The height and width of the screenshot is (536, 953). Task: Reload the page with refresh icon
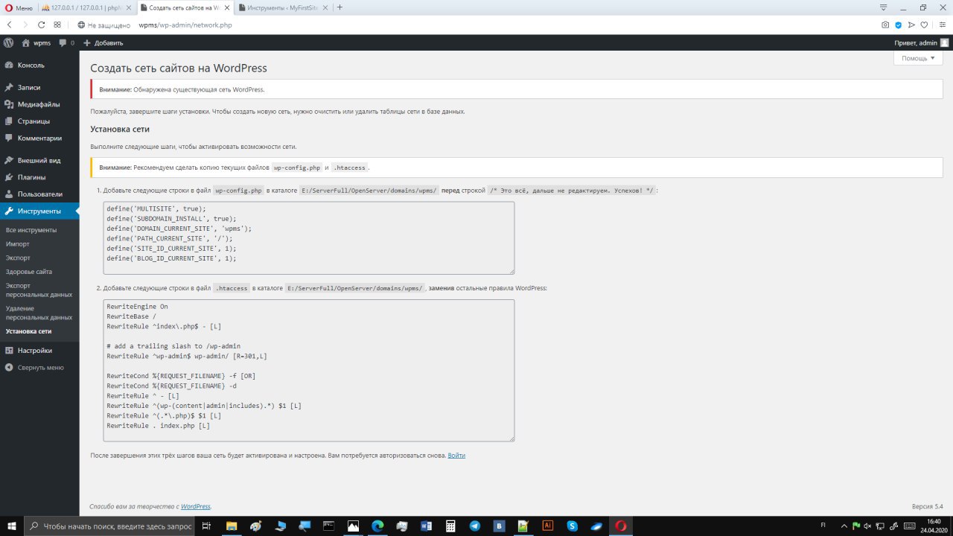click(x=42, y=25)
